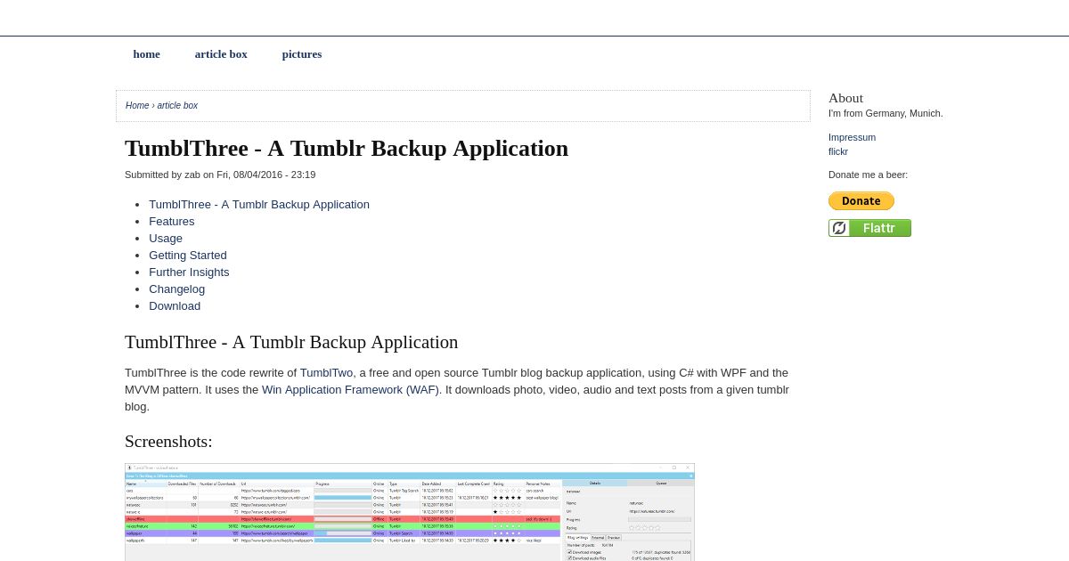This screenshot has width=1069, height=561.
Task: Open the home menu item
Action: (146, 54)
